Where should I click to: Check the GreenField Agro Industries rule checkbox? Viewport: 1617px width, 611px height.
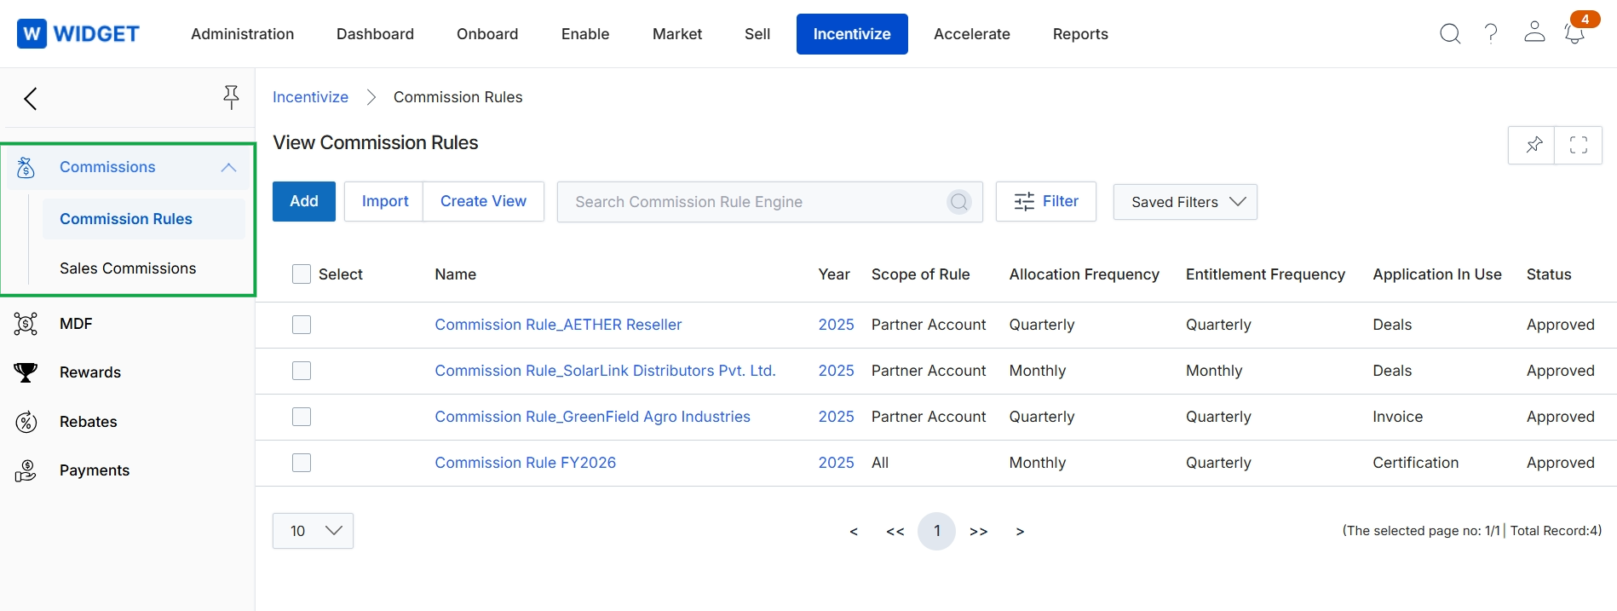pyautogui.click(x=302, y=417)
